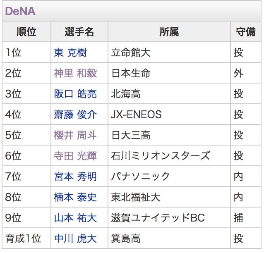Viewport: 264px width, 253px height.
Task: Open the 齋藤 俊介 player link
Action: (x=75, y=115)
